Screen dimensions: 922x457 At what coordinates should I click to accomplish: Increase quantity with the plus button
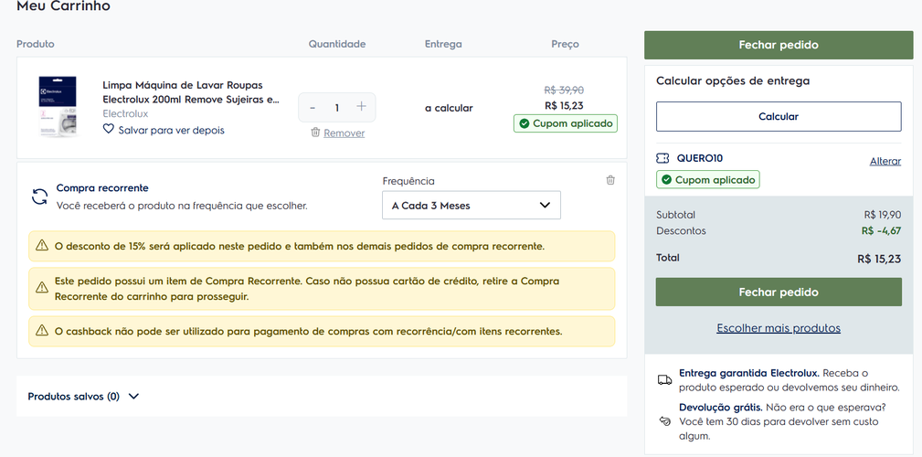pyautogui.click(x=361, y=106)
